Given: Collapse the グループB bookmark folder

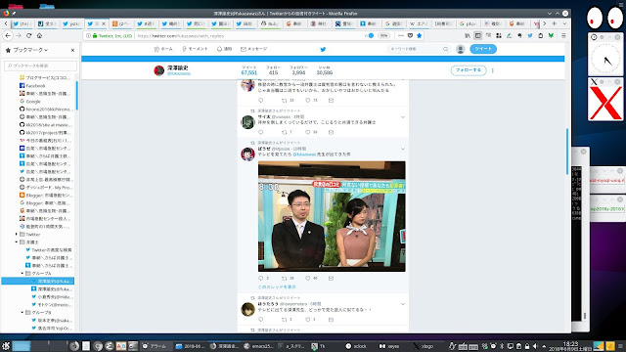Looking at the screenshot, I should [x=22, y=313].
